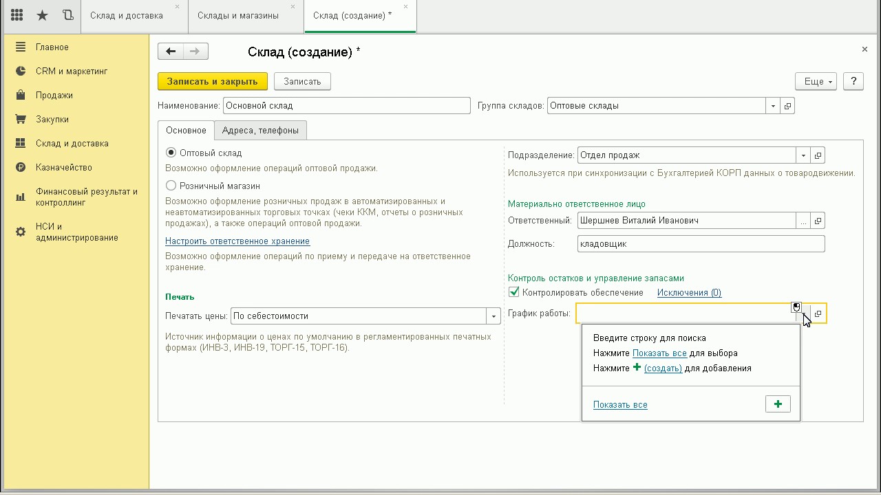The height and width of the screenshot is (495, 881).
Task: Focus the Наименование input field
Action: (x=347, y=106)
